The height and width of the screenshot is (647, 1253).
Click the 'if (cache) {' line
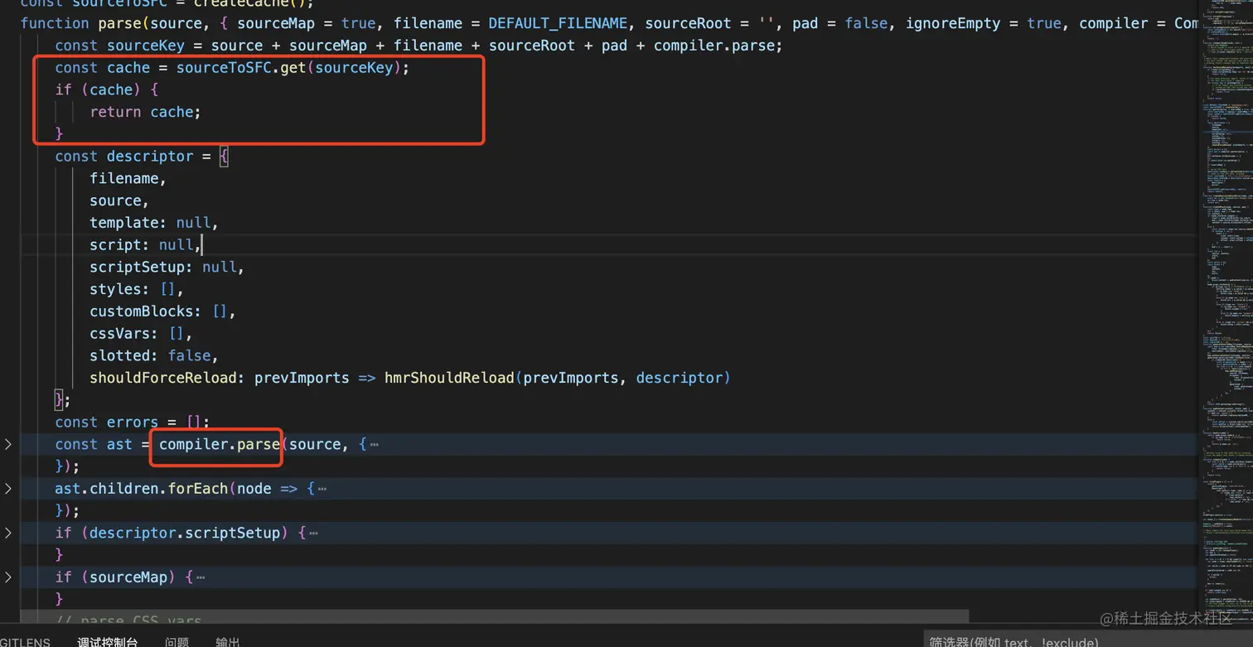point(107,89)
